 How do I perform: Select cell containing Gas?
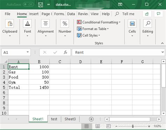pos(19,72)
